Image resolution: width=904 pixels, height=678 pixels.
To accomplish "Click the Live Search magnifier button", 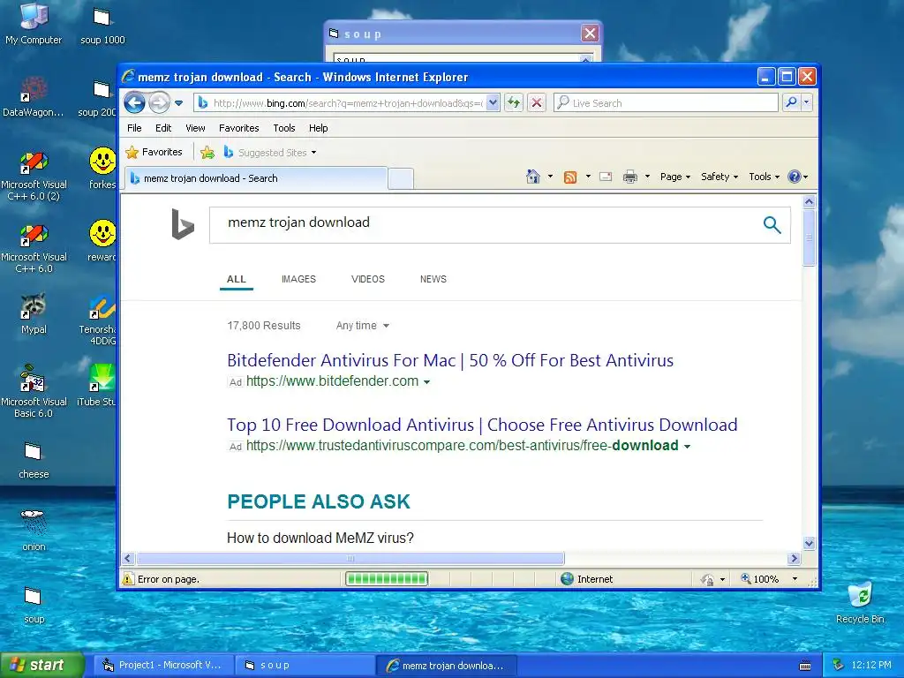I will pyautogui.click(x=792, y=102).
